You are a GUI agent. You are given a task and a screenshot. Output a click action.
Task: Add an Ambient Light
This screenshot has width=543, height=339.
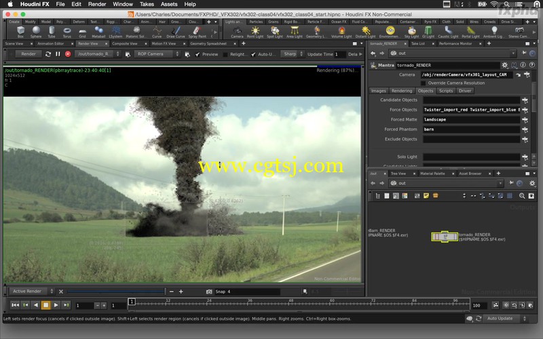[x=494, y=32]
